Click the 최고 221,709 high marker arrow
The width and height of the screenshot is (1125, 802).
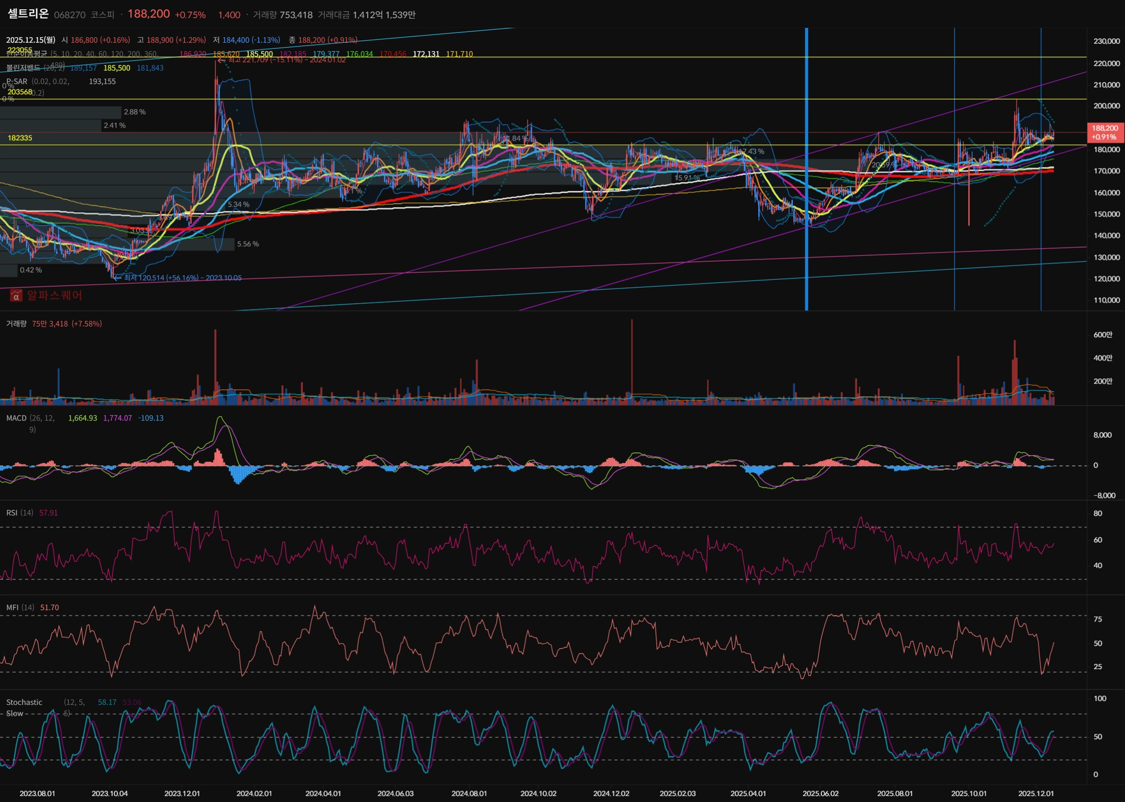pos(221,60)
